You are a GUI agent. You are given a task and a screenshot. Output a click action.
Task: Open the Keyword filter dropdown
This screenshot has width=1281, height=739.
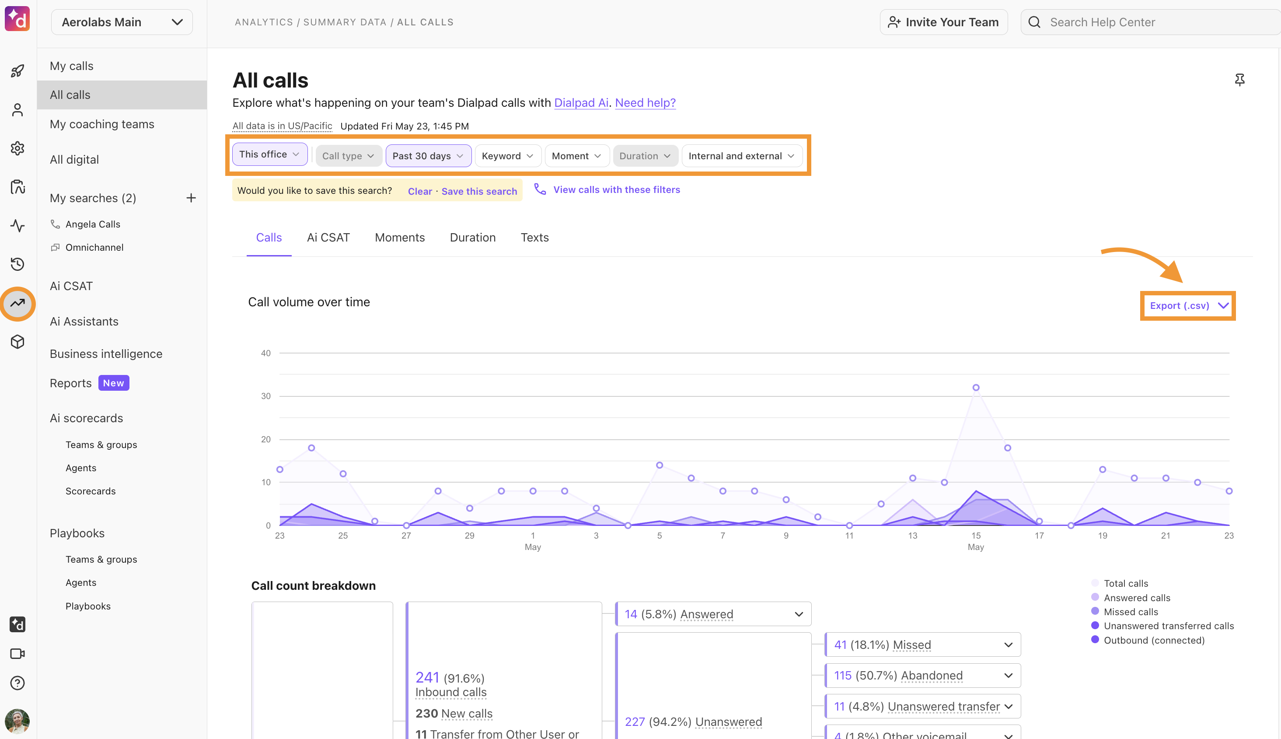pos(508,156)
